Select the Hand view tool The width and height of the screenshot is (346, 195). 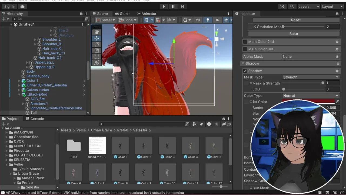(x=97, y=32)
